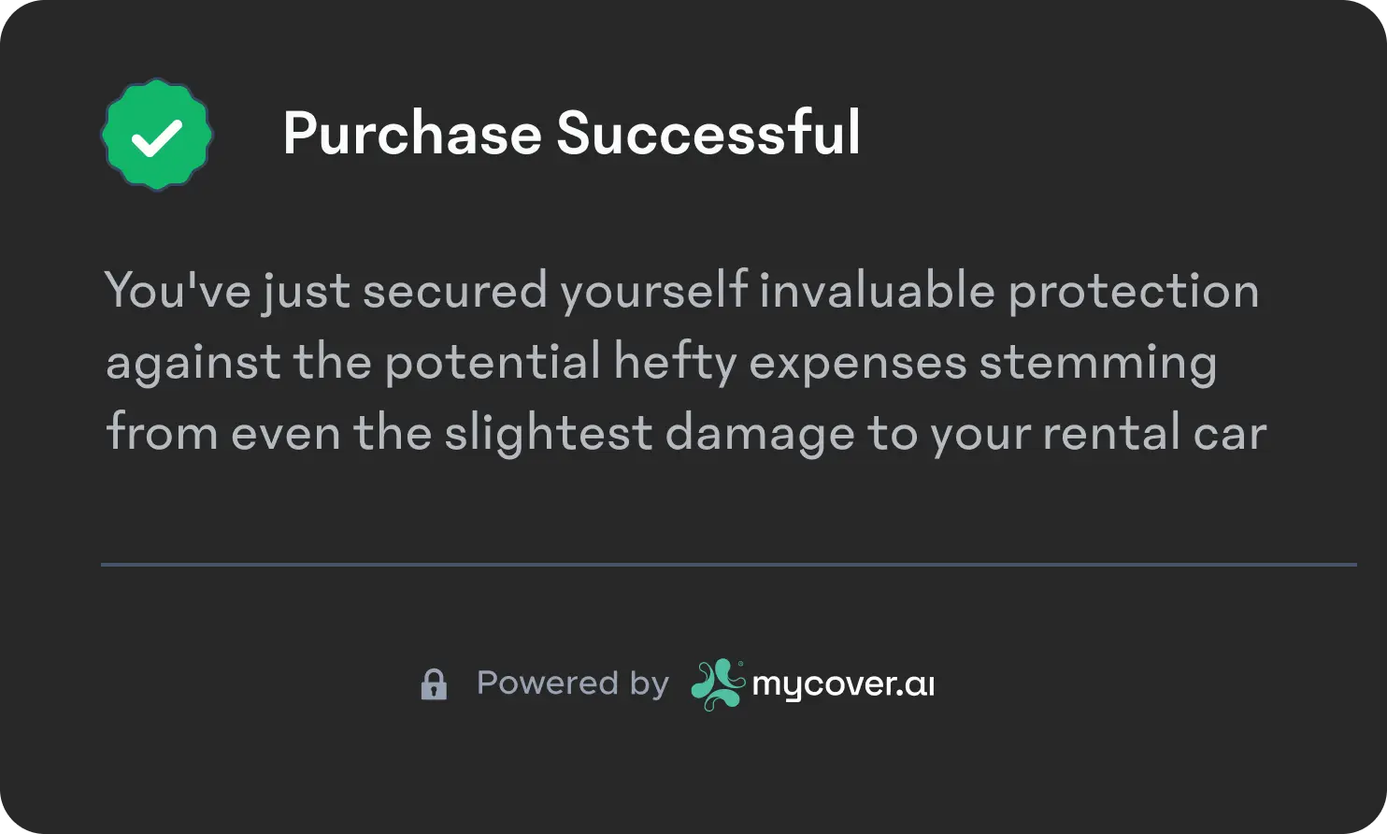Open the mycover.ai brand link
Screen dimensions: 1387x834
813,684
